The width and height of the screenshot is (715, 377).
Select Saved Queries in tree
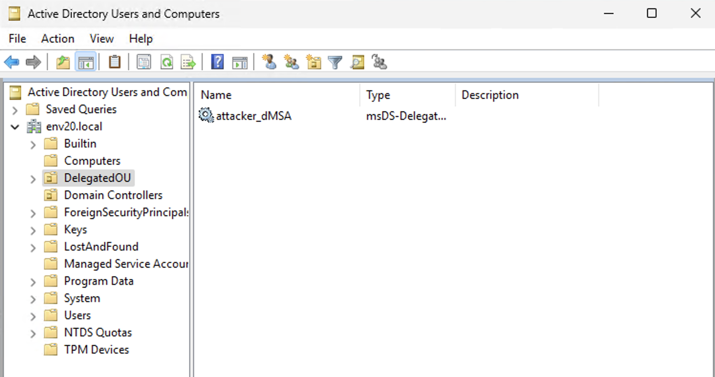pos(81,109)
